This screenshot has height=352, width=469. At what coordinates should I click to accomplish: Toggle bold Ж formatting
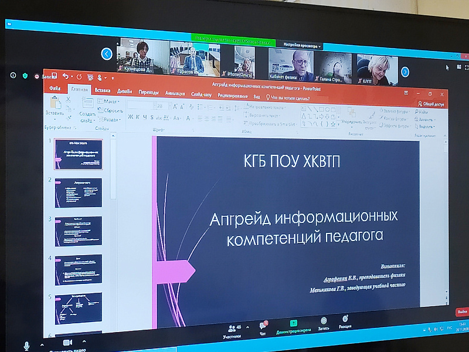(130, 117)
